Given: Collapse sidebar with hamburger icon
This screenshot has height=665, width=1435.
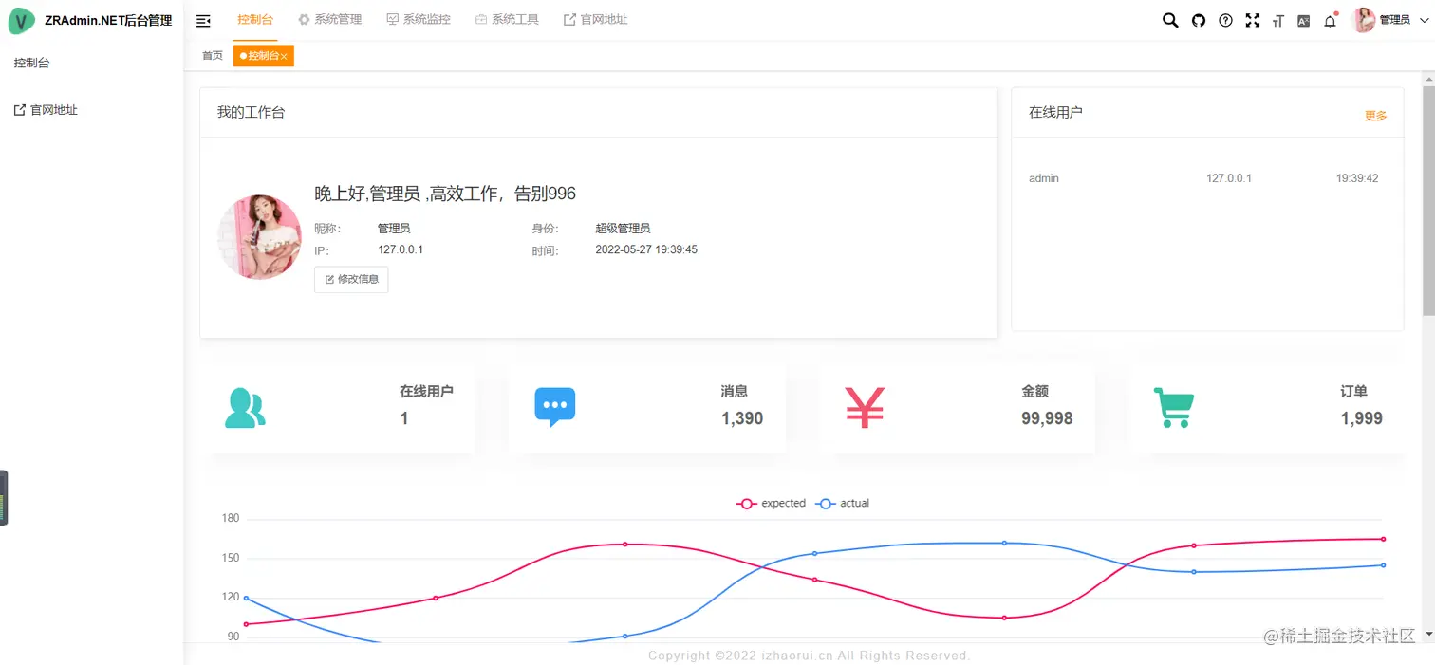Looking at the screenshot, I should tap(203, 20).
